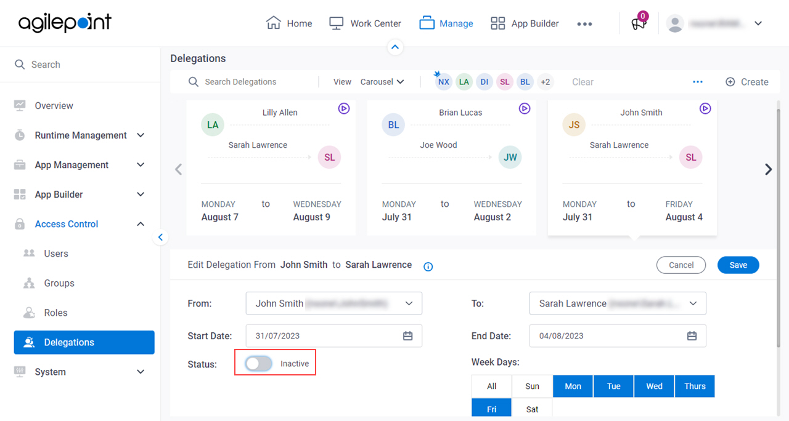Toggle Tue week day
This screenshot has width=789, height=421.
(613, 387)
